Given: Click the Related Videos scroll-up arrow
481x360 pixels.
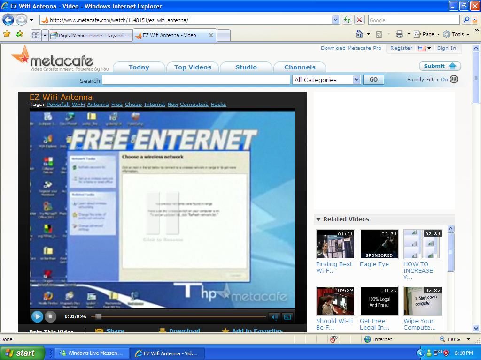Looking at the screenshot, I should [450, 228].
